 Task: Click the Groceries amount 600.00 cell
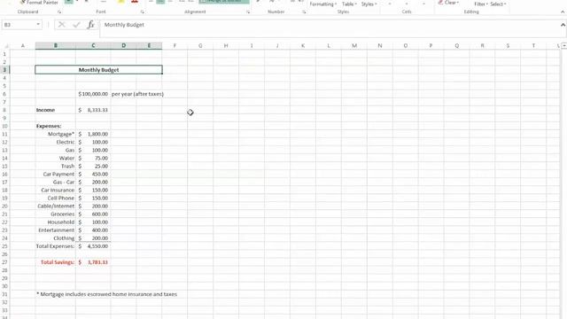[93, 214]
